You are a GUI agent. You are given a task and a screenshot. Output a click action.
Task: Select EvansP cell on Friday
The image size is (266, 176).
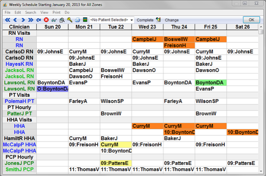point(211,89)
